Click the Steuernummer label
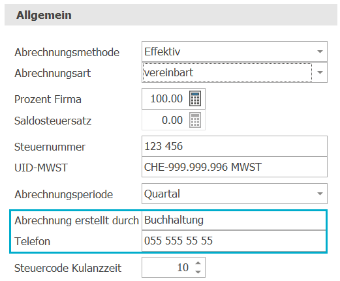Viewport: 340px width, 281px height. click(x=50, y=147)
